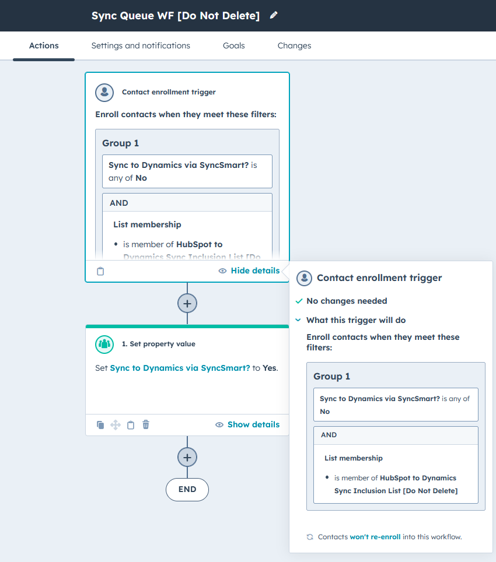The image size is (496, 562).
Task: Select the END node of the workflow
Action: pyautogui.click(x=187, y=490)
